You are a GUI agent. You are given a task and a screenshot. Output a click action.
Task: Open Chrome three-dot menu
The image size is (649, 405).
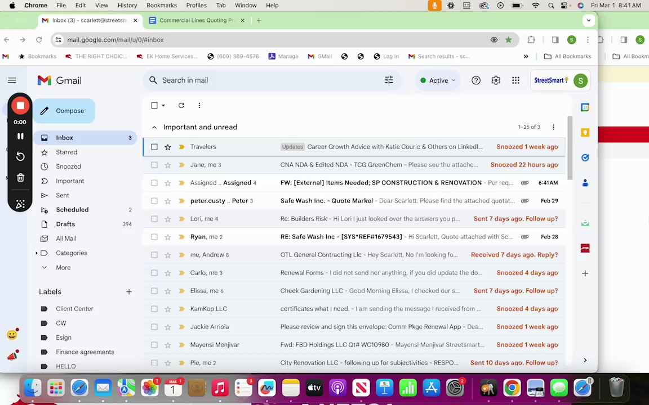[x=588, y=40]
